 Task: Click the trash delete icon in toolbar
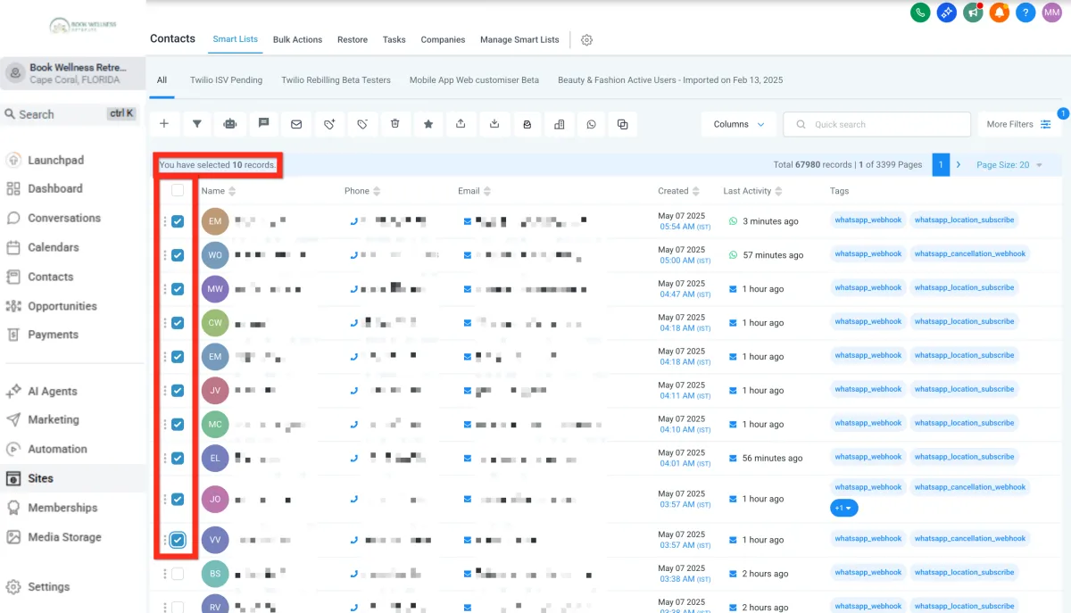tap(395, 124)
